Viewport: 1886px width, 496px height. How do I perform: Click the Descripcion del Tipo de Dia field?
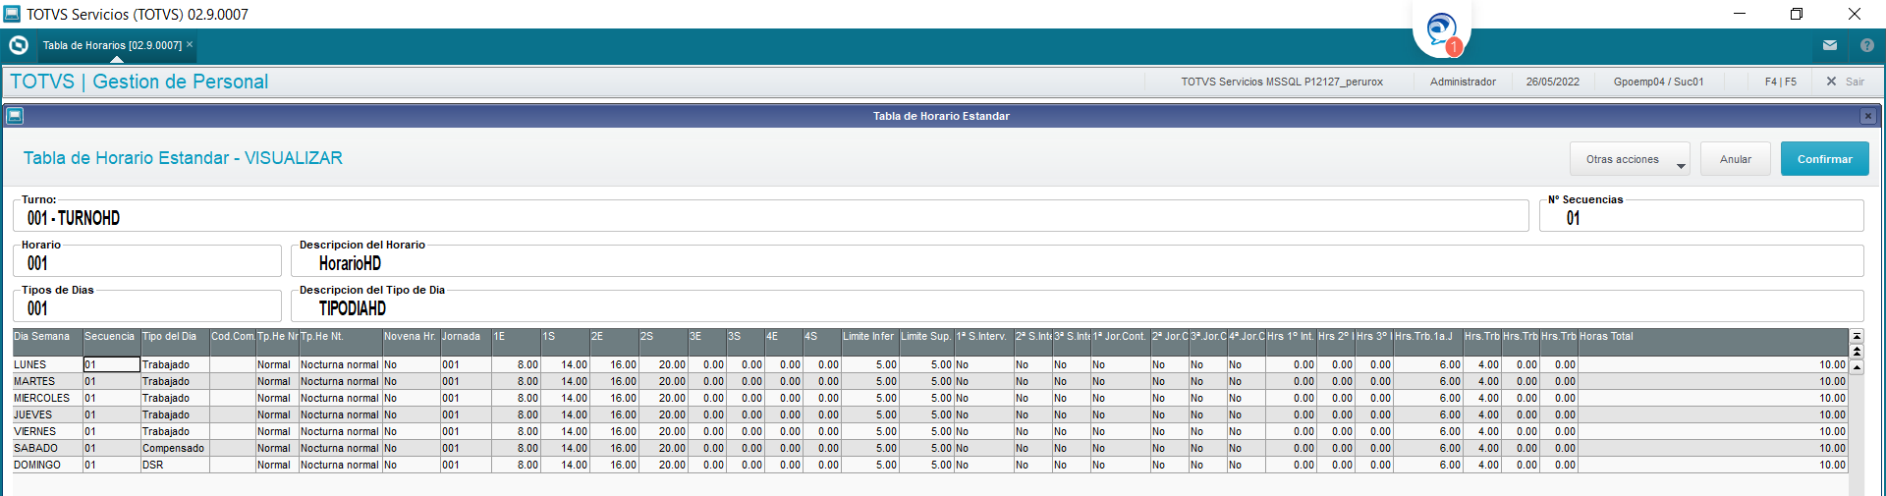pyautogui.click(x=1077, y=308)
